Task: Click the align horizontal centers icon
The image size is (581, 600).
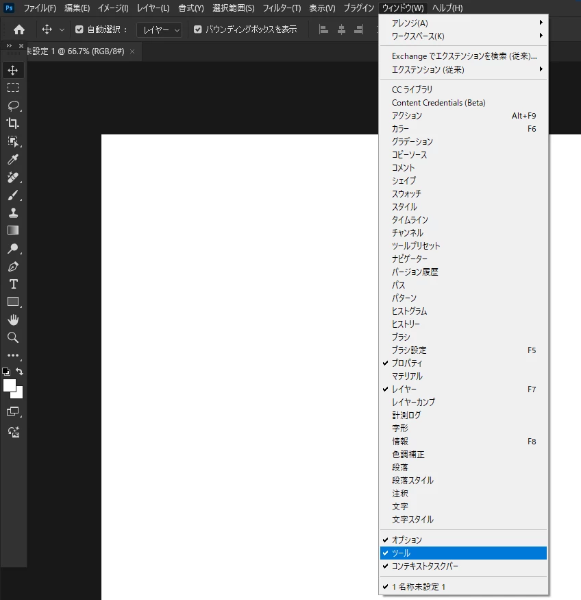Action: coord(341,29)
